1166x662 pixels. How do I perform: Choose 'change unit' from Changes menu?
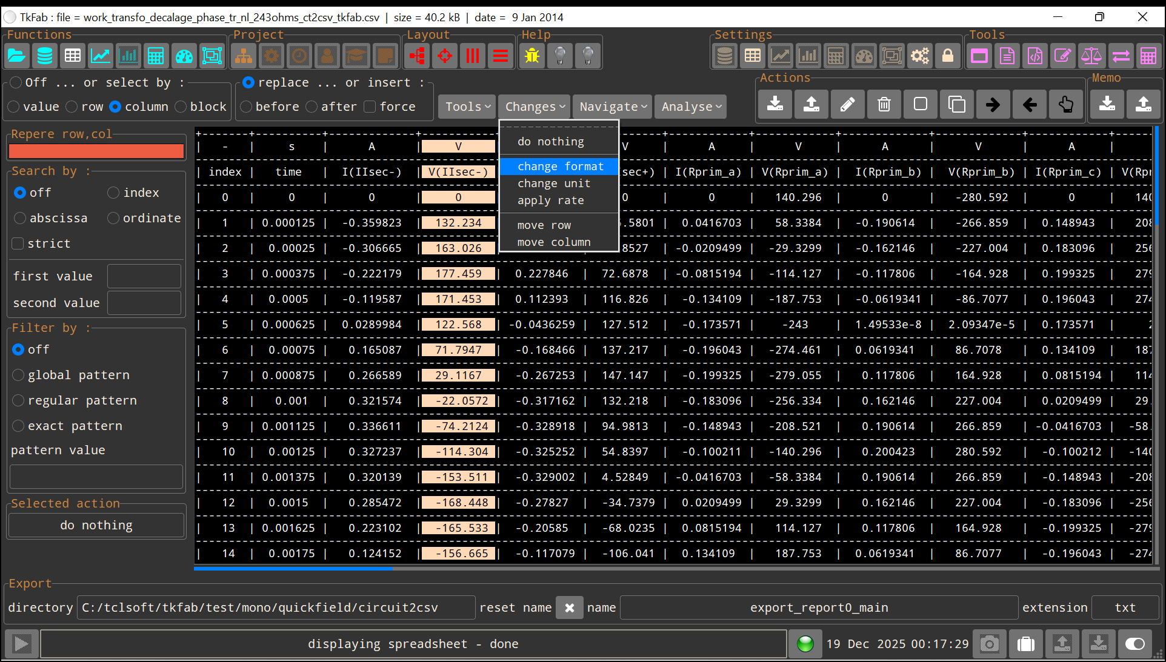[553, 184]
